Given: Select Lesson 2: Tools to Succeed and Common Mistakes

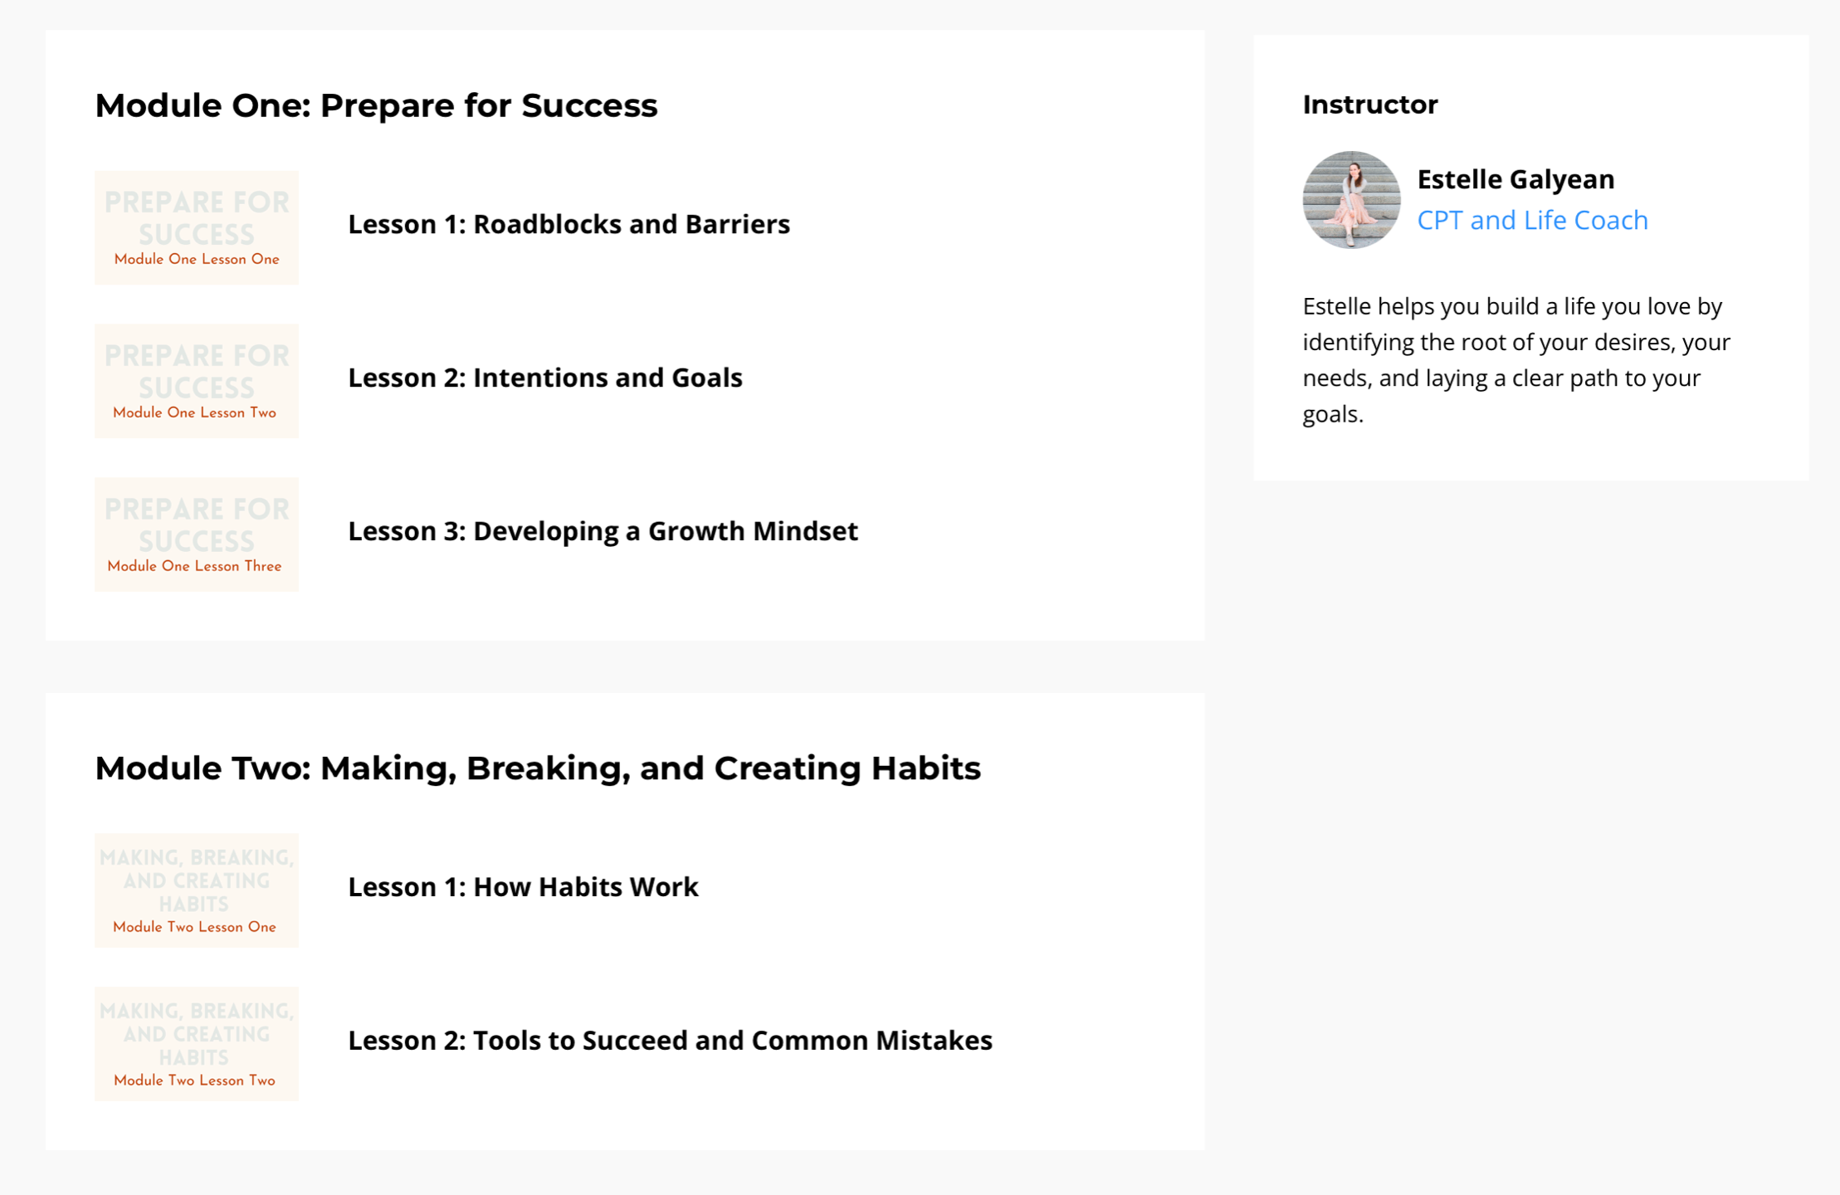Looking at the screenshot, I should coord(670,1041).
